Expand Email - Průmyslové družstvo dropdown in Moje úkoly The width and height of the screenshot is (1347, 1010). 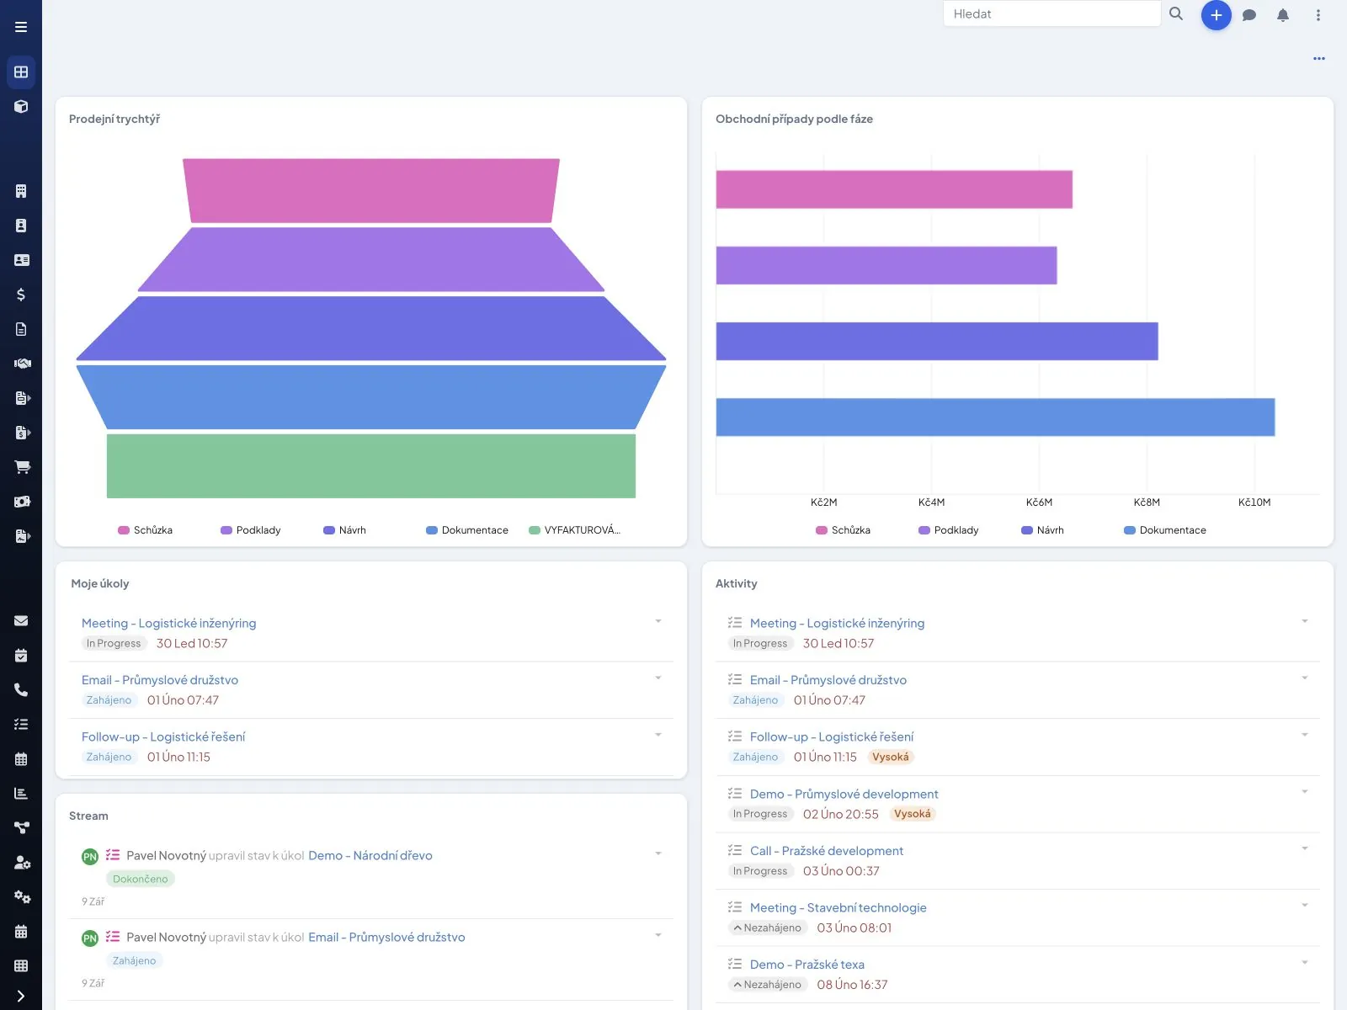pyautogui.click(x=658, y=678)
